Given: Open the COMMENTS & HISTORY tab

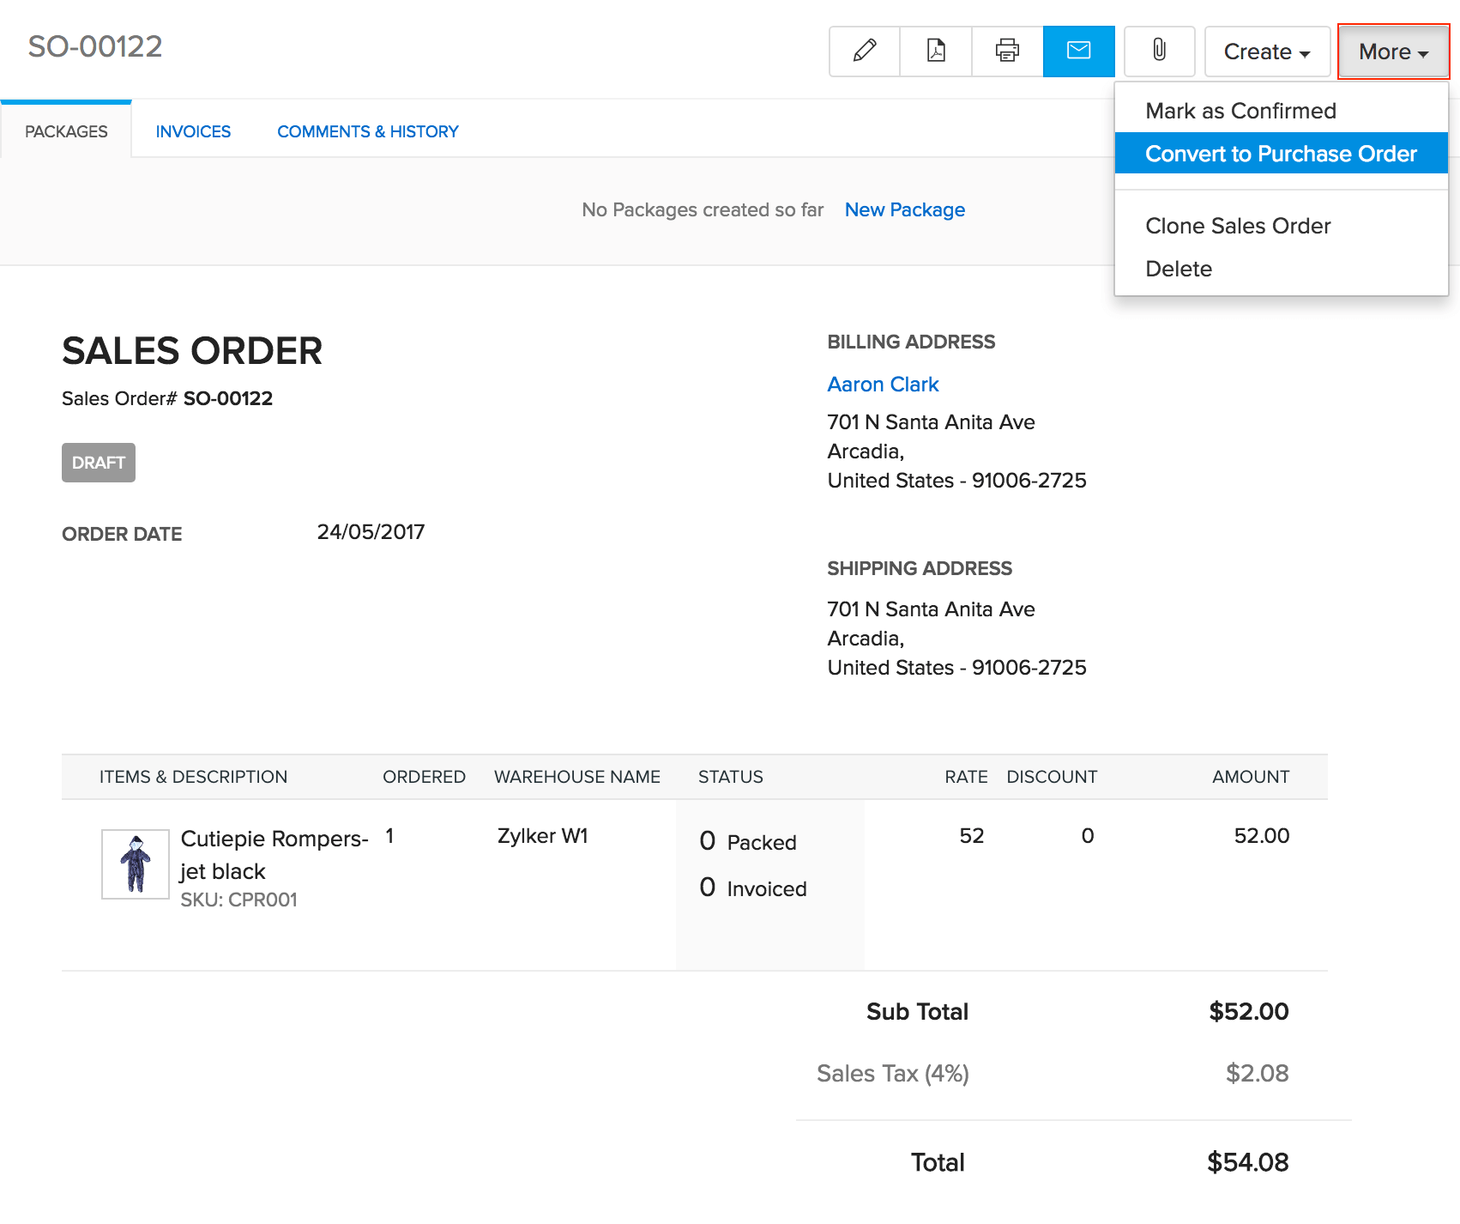Looking at the screenshot, I should pos(367,130).
